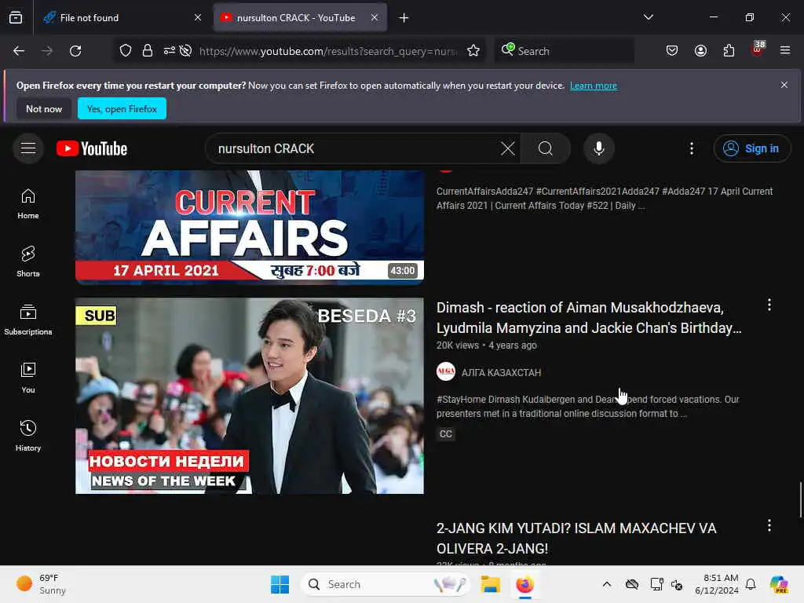This screenshot has height=603, width=804.
Task: Search with your voice microphone button
Action: (598, 148)
